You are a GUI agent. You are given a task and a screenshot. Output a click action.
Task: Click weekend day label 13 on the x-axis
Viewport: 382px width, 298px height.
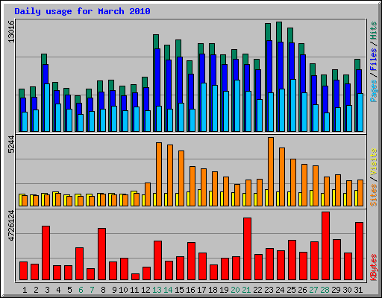pyautogui.click(x=157, y=290)
